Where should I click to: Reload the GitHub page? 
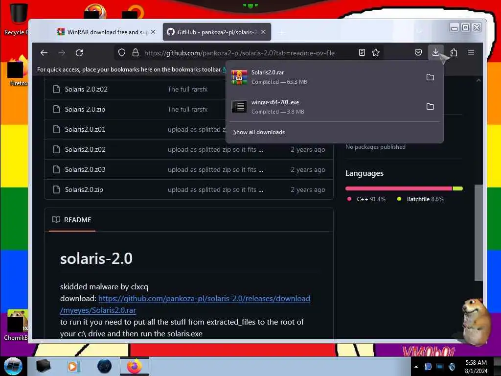click(79, 53)
